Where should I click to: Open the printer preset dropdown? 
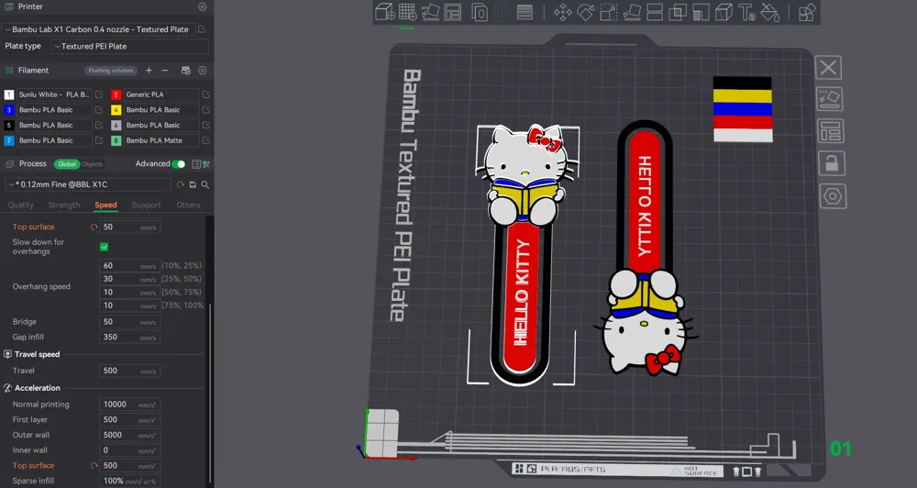tap(99, 29)
